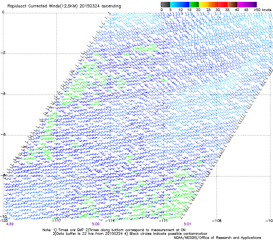Click the 'Data buffer is 22 hrs' note line
Image resolution: width=273 pixels, height=240 pixels.
130,234
